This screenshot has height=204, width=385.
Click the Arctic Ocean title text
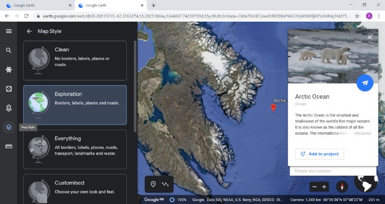312,97
